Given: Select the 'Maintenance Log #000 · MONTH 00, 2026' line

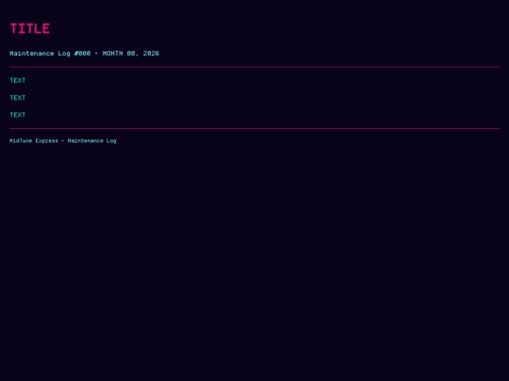Looking at the screenshot, I should [x=85, y=54].
